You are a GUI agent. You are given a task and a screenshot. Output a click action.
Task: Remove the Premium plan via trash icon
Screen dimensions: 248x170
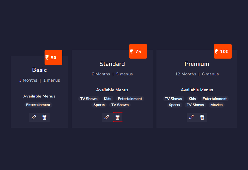(202, 117)
